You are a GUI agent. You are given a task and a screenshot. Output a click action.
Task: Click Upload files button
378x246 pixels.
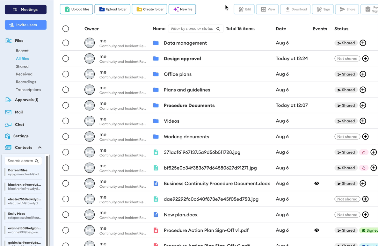(76, 9)
